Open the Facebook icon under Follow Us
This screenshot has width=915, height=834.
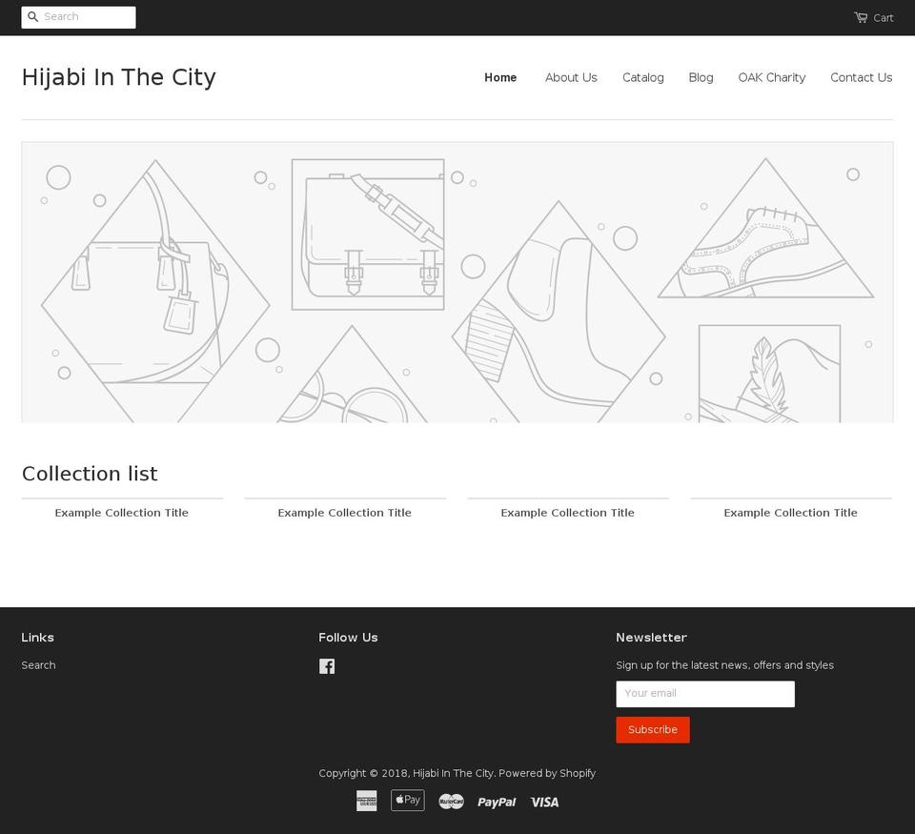coord(327,666)
